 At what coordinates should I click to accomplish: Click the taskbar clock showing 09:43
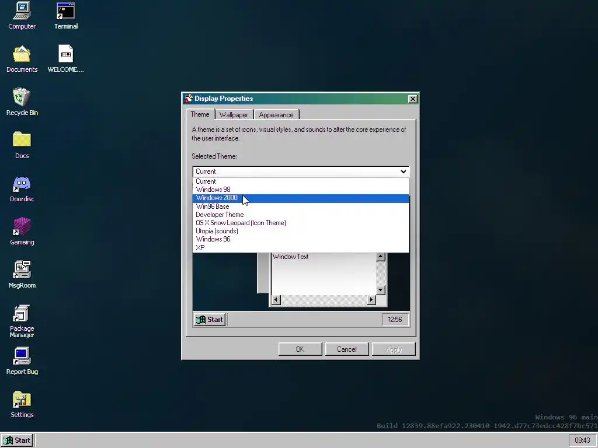(582, 440)
